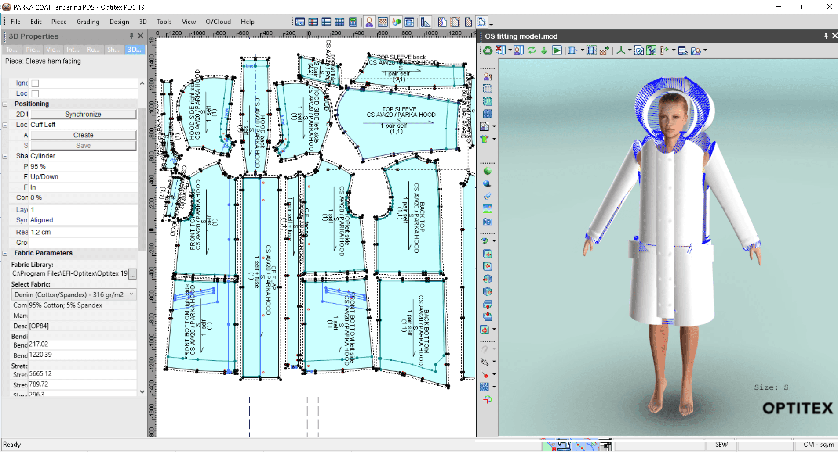Collapse the Fabric Parameters section

[x=4, y=253]
